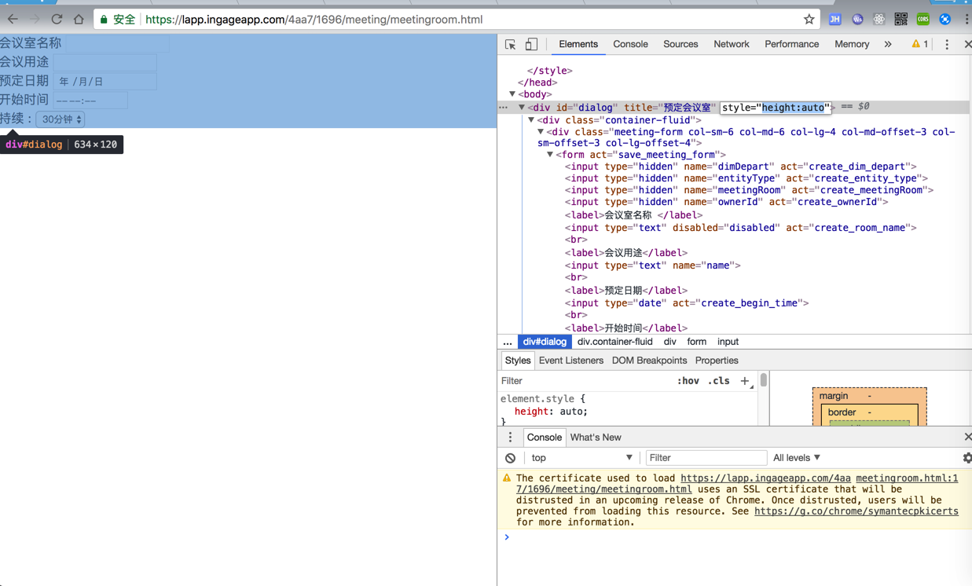This screenshot has height=586, width=972.
Task: Open the g.co/chrome/symantecpkicerts link
Action: [x=856, y=511]
